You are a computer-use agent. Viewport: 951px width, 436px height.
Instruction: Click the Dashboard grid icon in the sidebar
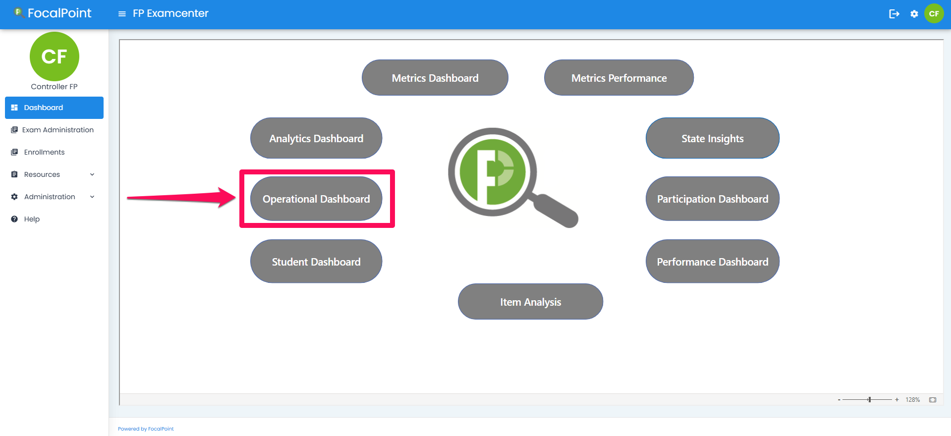[14, 108]
